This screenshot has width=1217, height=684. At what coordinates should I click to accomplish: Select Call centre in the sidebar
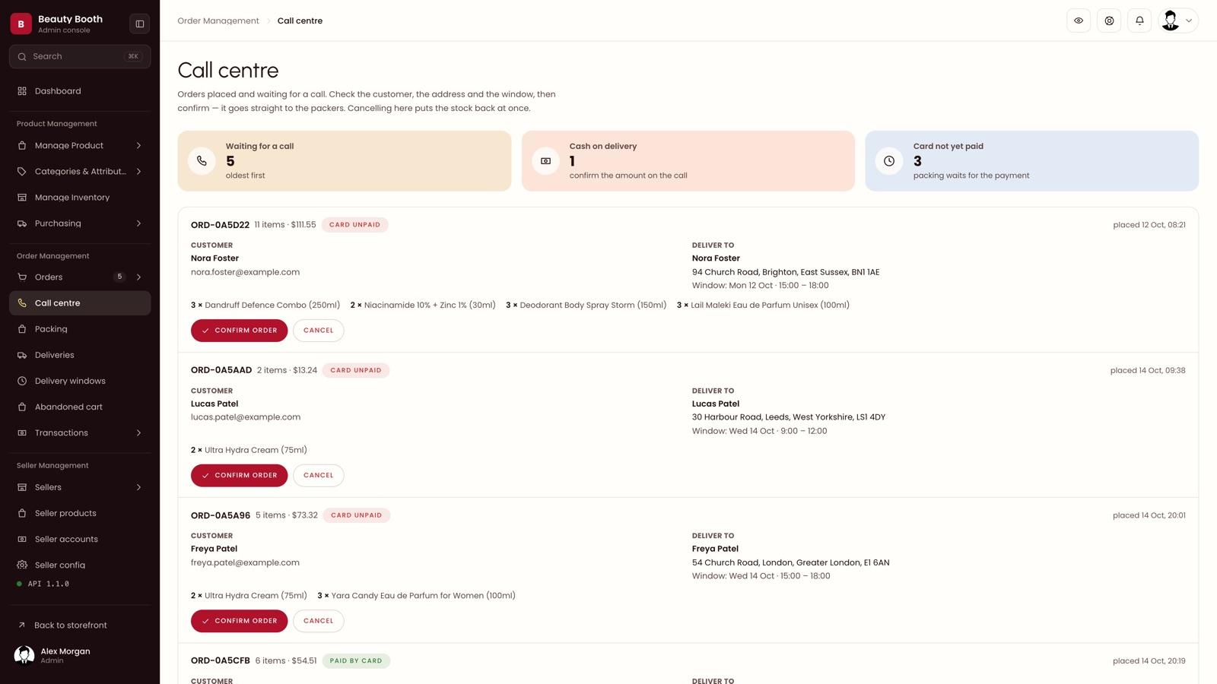pos(80,303)
